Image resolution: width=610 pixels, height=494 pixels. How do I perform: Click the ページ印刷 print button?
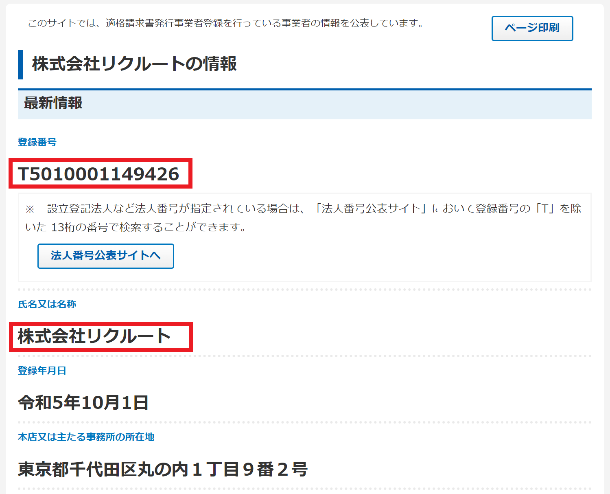(x=532, y=29)
